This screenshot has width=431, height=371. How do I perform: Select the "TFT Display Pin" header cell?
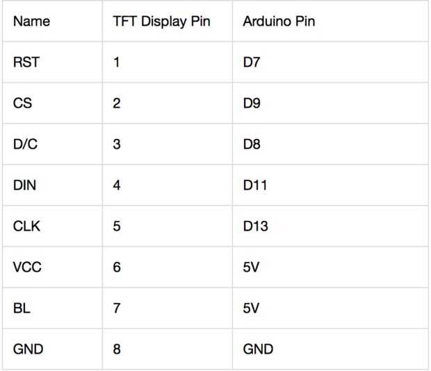pos(161,22)
